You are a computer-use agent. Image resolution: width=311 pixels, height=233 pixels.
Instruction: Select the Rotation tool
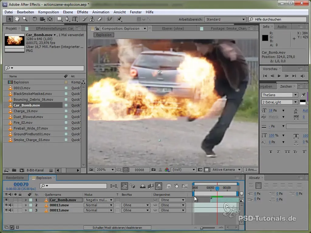(x=35, y=19)
